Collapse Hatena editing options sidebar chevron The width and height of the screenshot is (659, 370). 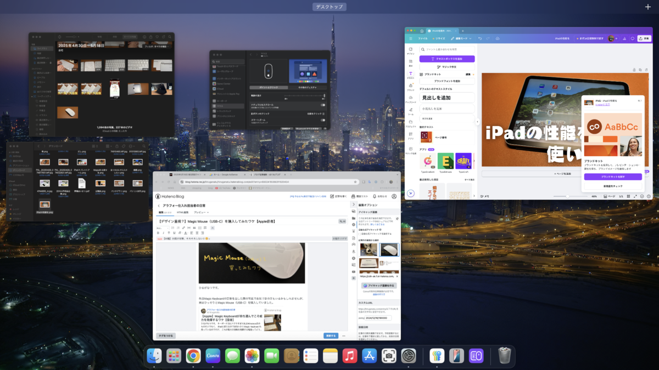(x=353, y=204)
